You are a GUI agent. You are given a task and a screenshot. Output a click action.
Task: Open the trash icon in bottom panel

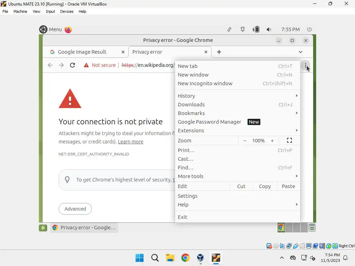pyautogui.click(x=312, y=228)
